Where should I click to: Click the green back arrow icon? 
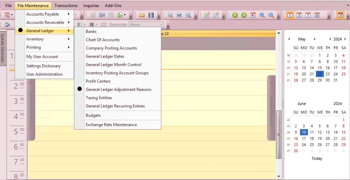235,15
